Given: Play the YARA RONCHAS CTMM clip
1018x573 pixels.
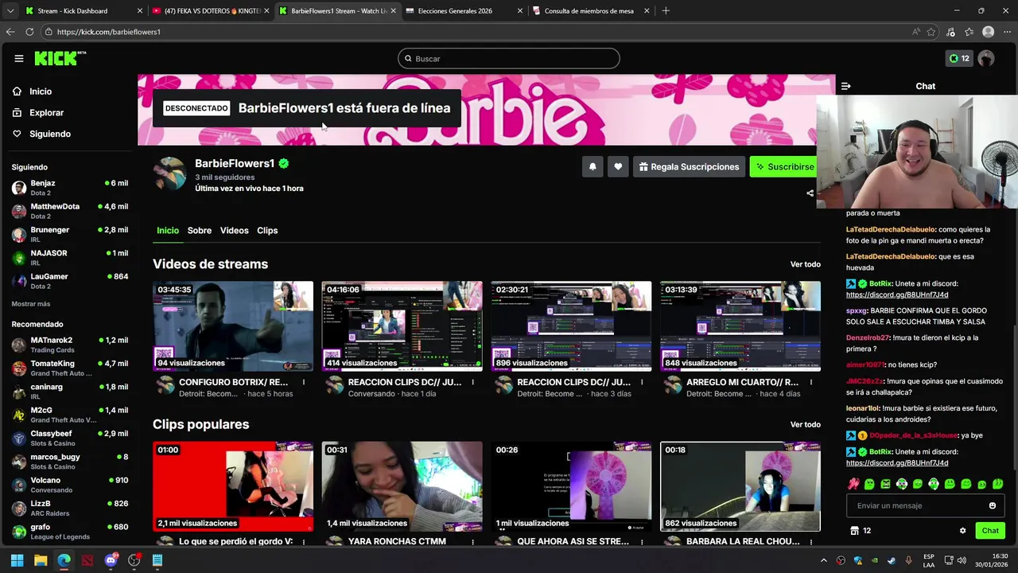Looking at the screenshot, I should [x=402, y=486].
